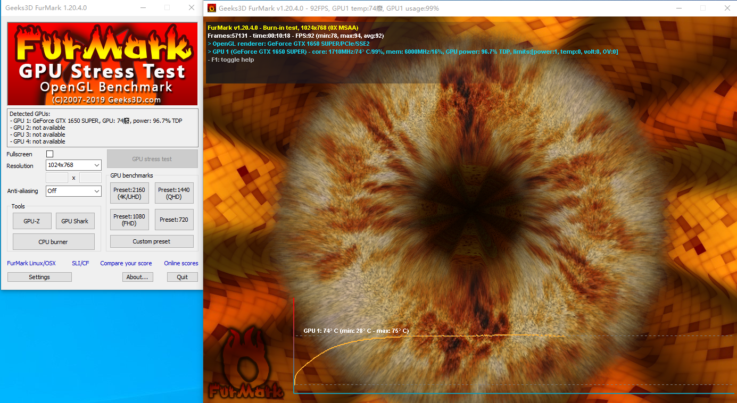Minimize the FurMark launcher window
The width and height of the screenshot is (737, 403).
click(143, 8)
